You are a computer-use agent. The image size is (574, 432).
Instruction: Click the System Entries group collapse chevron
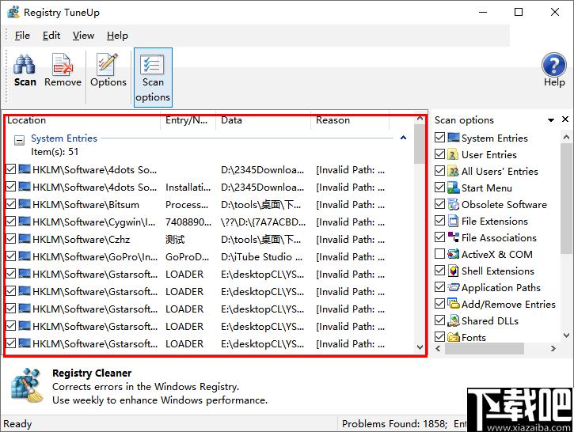(403, 138)
